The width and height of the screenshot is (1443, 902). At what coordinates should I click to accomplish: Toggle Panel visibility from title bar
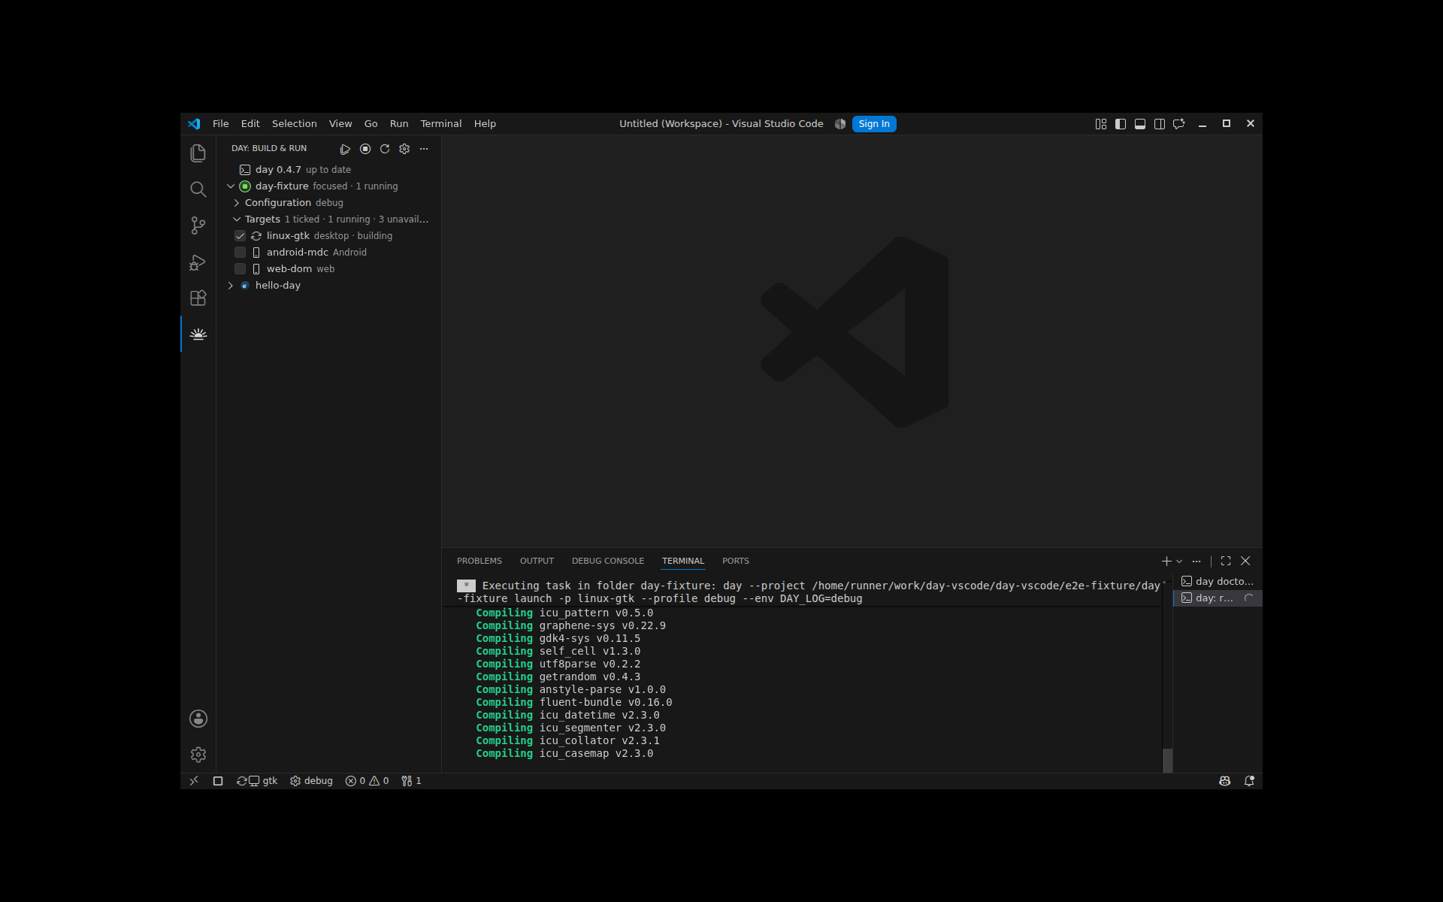coord(1140,124)
